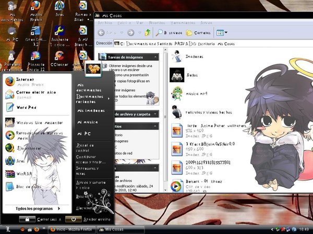Select the Berserk - 04 video clip

[196, 187]
